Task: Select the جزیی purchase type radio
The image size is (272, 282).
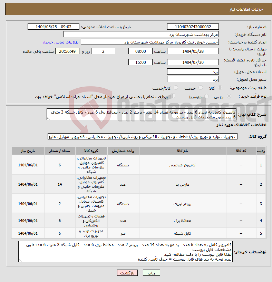Action: [x=229, y=96]
